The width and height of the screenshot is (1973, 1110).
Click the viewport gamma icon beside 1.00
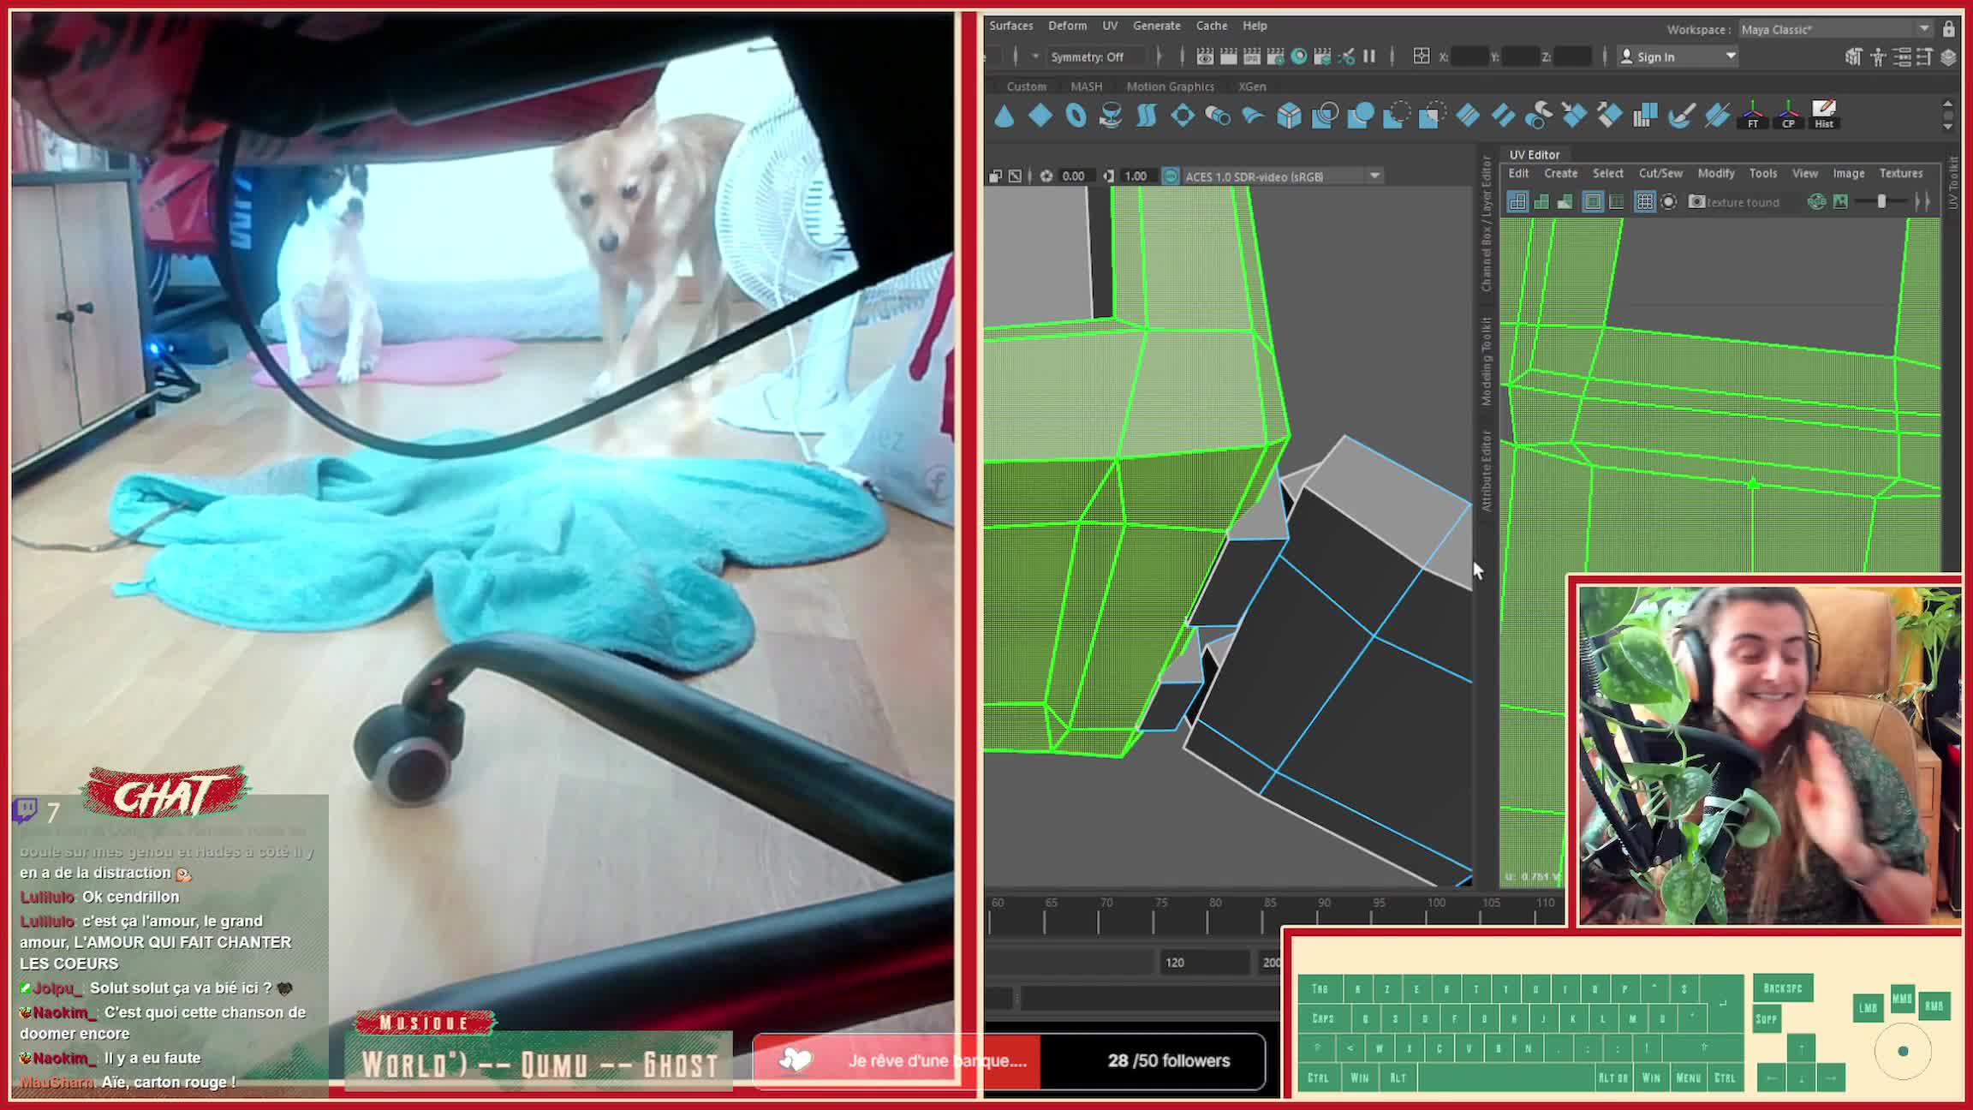coord(1108,176)
